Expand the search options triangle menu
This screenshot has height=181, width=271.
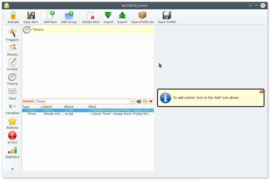(x=151, y=101)
